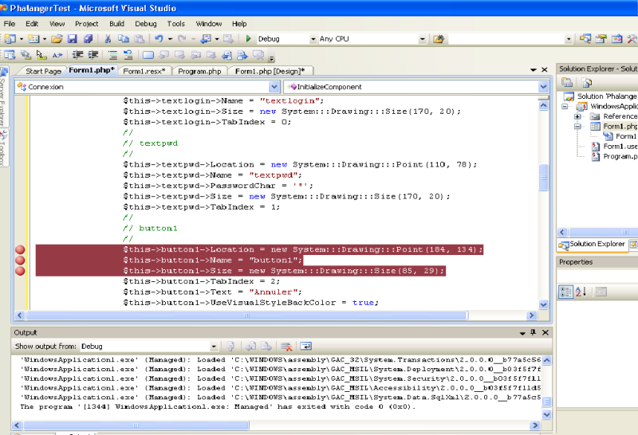Remove breakpoint on button1->Size line
Image resolution: width=638 pixels, height=435 pixels.
pos(20,271)
